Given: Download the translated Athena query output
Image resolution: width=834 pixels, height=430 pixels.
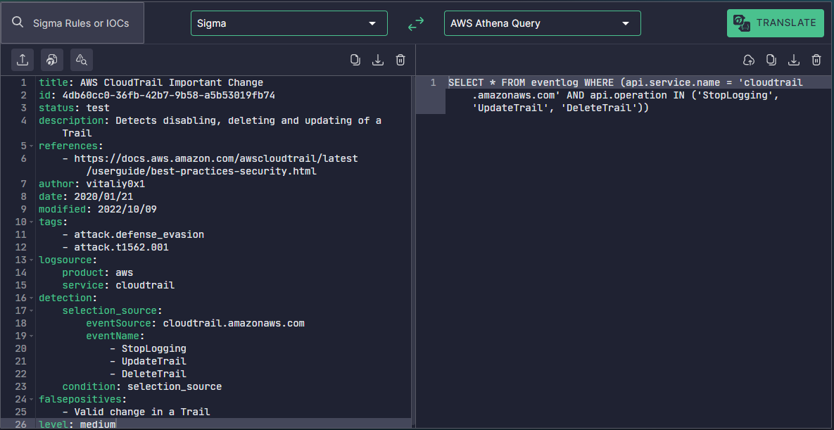Looking at the screenshot, I should pos(794,60).
